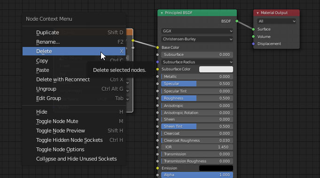The height and width of the screenshot is (178, 320).
Task: Adjust the Specular slider field
Action: 197,84
